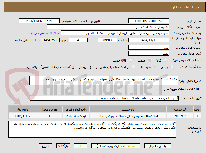Click the اطلاعات خدمات مورد نیاز heading

183,89
